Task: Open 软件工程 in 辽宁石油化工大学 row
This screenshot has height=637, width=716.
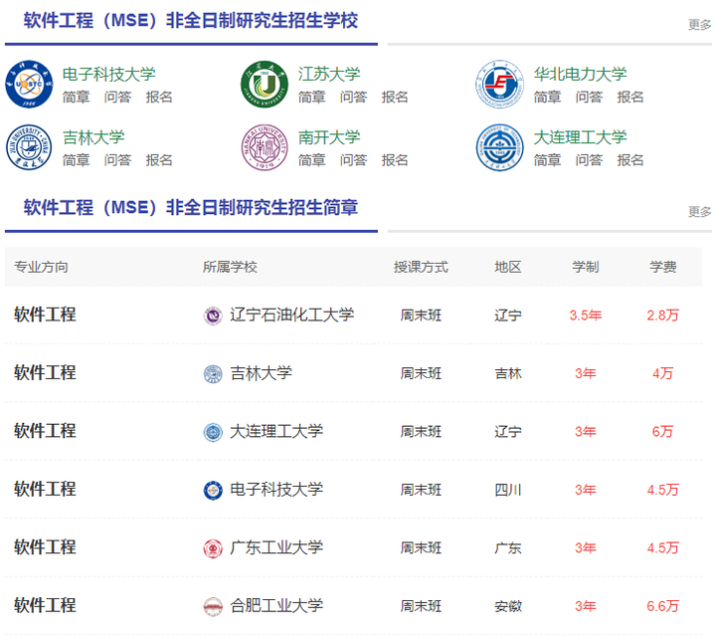Action: point(45,315)
